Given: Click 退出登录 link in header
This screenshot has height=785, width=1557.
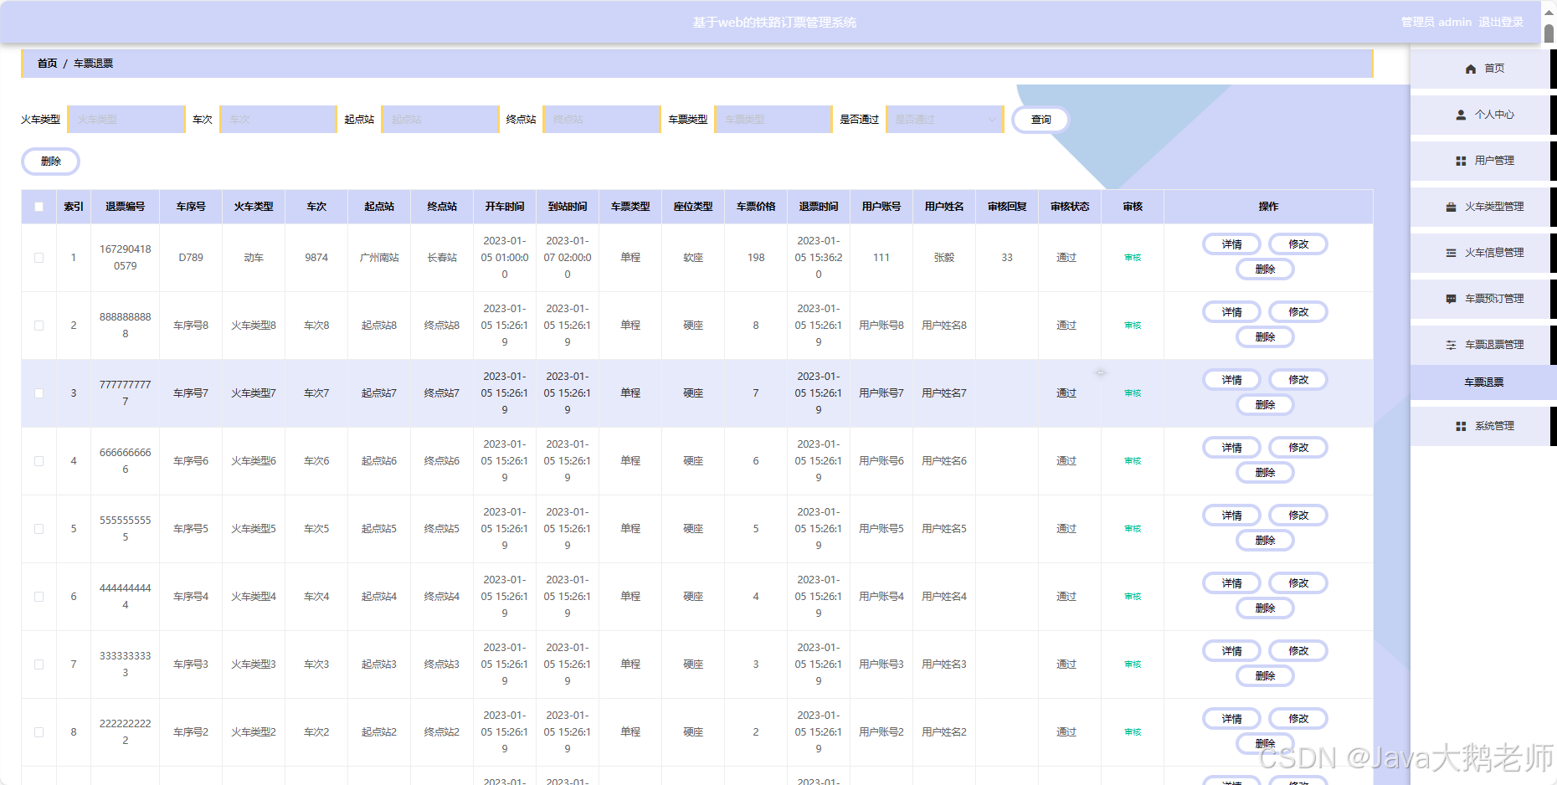Looking at the screenshot, I should point(1501,23).
